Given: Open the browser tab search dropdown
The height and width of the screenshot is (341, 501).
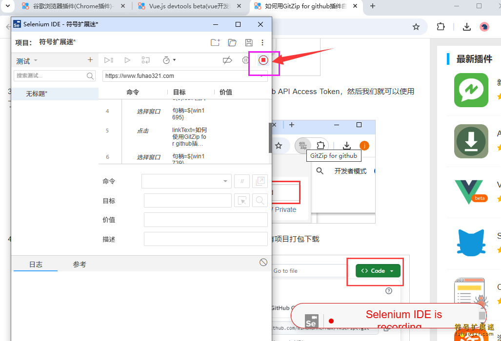Looking at the screenshot, I should [8, 6].
